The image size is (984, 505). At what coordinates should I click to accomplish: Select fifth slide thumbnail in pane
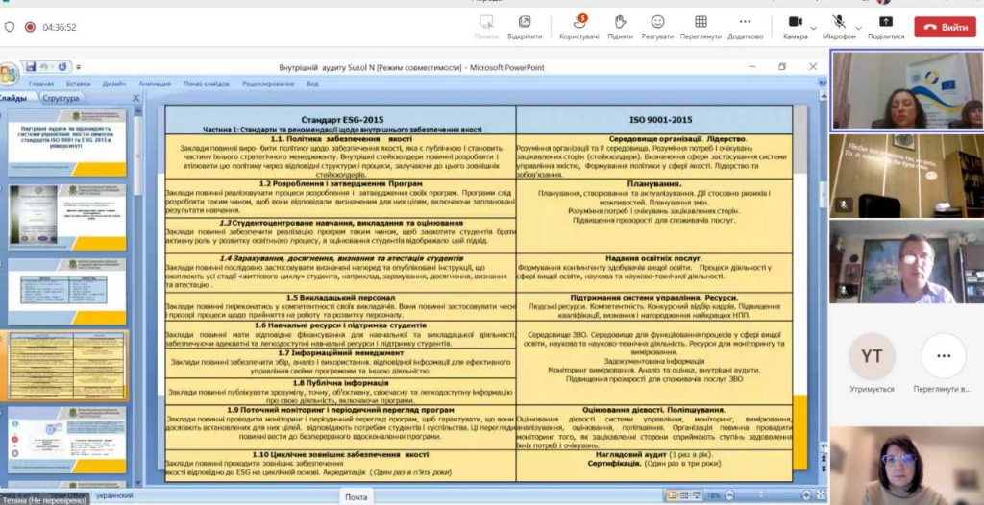pos(66,440)
